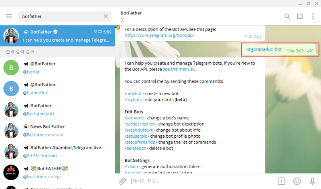Click the core.telegram.org/bots/api link
Screen dimensions: 321x189
point(159,35)
